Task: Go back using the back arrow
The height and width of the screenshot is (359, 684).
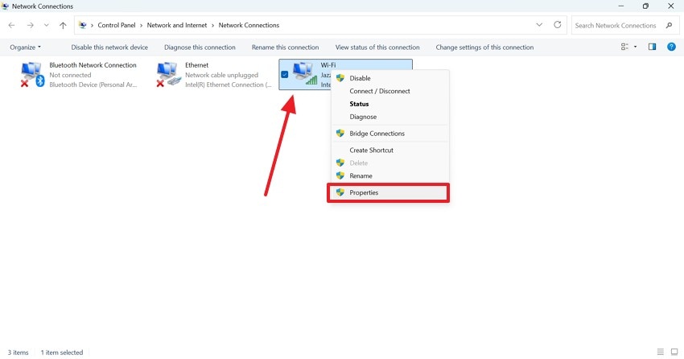Action: pos(12,25)
